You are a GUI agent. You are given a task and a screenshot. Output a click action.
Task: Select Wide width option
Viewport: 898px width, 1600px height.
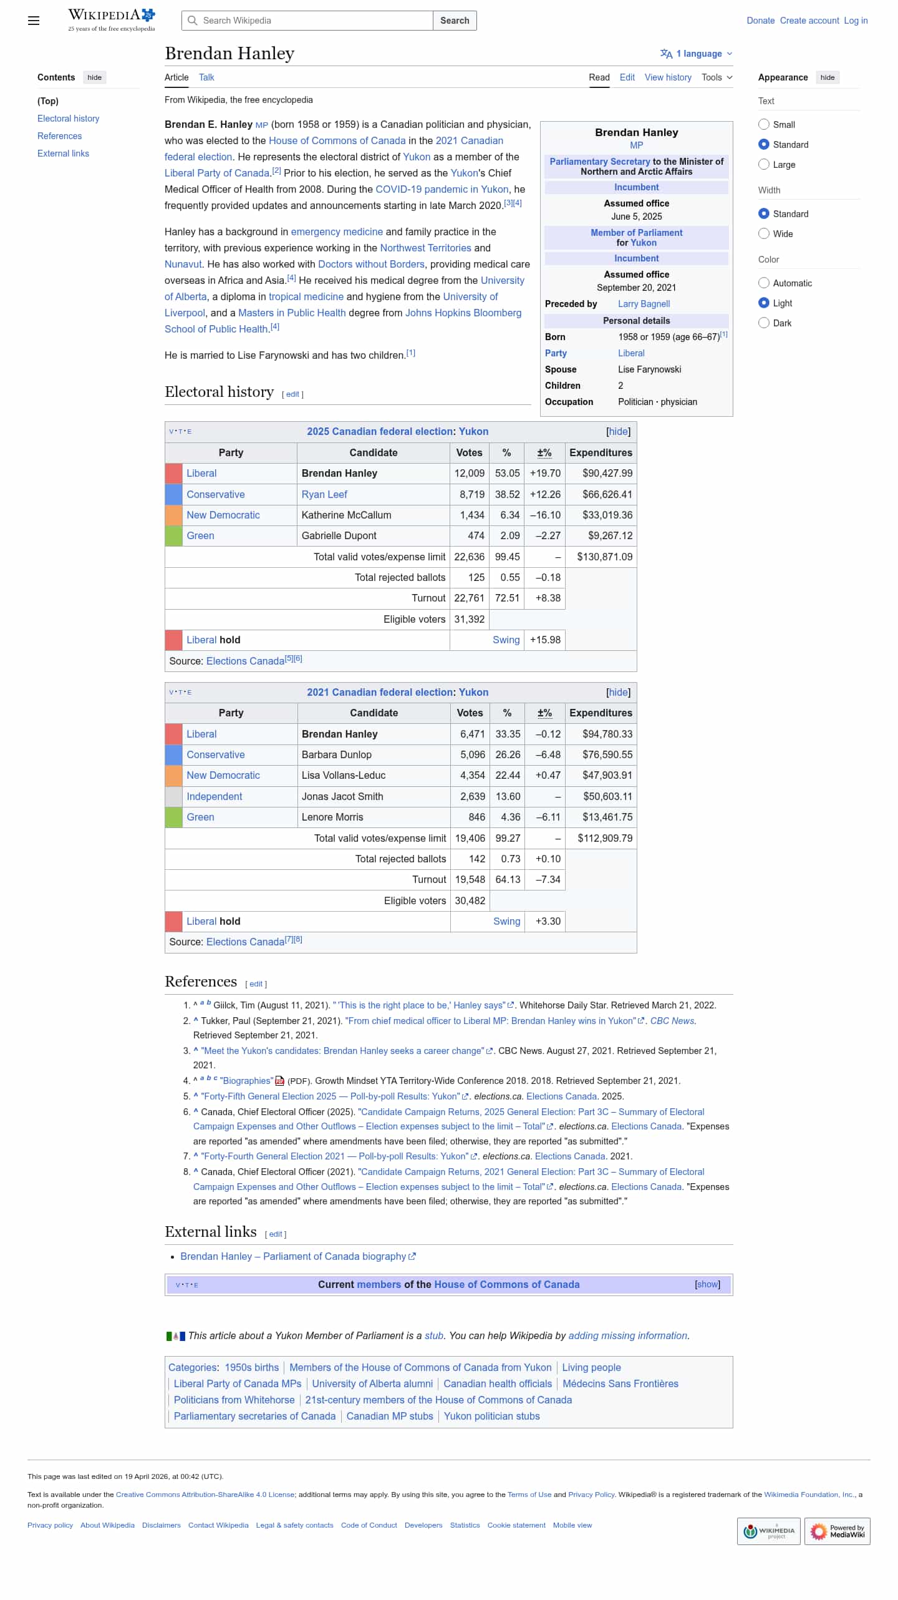(x=764, y=233)
